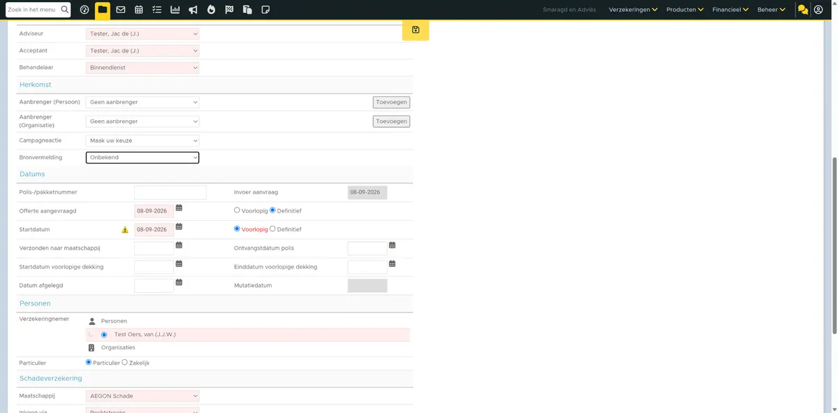838x413 pixels.
Task: Open the copy documents icon
Action: [x=247, y=10]
